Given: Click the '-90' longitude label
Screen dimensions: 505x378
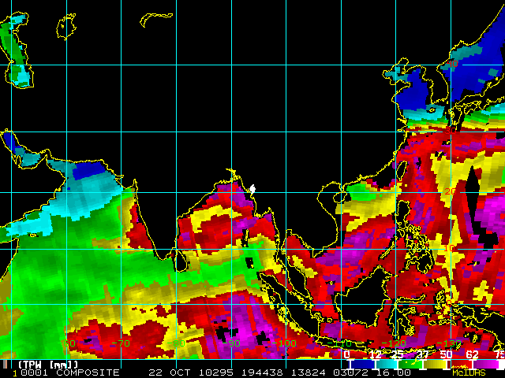Looking at the screenshot, I should [x=230, y=343].
